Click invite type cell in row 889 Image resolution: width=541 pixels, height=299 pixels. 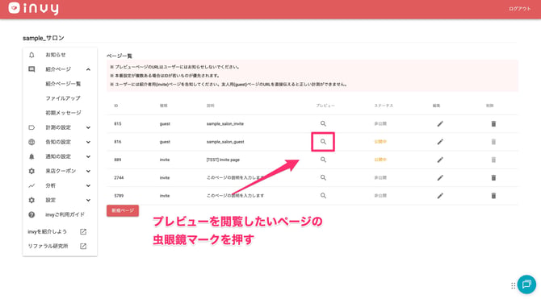tap(165, 160)
